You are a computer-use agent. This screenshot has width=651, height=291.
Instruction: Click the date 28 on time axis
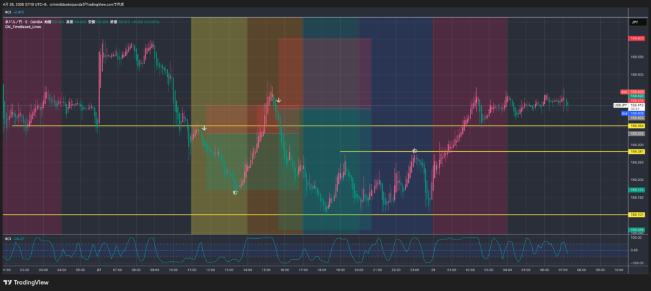click(x=433, y=269)
